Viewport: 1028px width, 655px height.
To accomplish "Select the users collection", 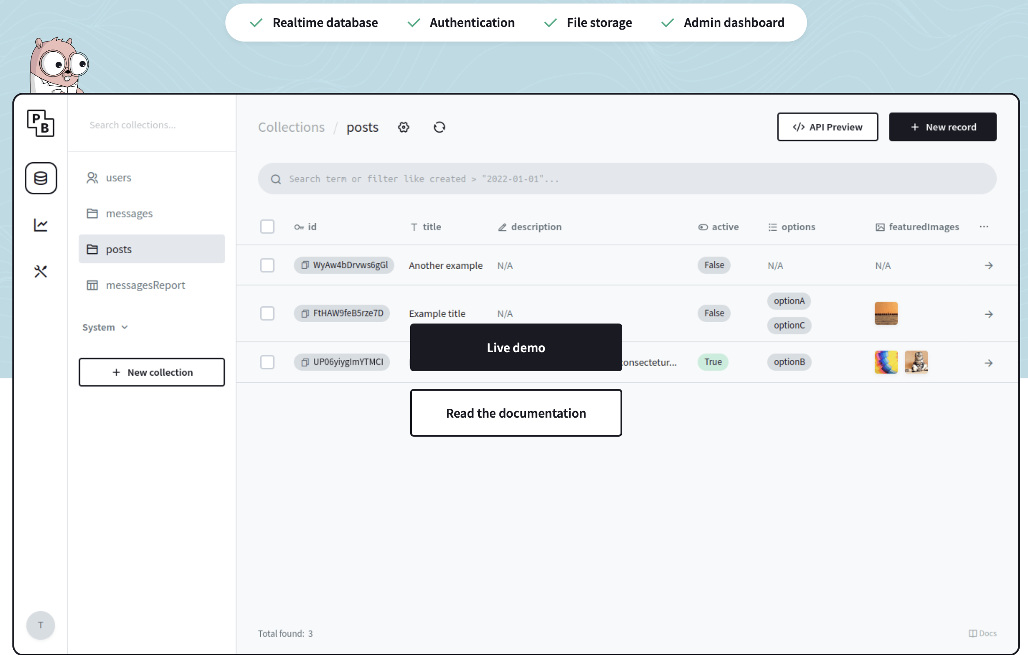I will (x=118, y=178).
